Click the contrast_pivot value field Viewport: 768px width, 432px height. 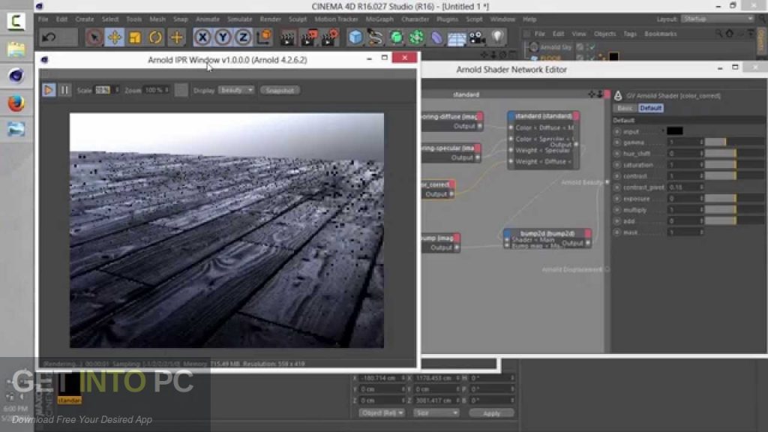[x=685, y=187]
